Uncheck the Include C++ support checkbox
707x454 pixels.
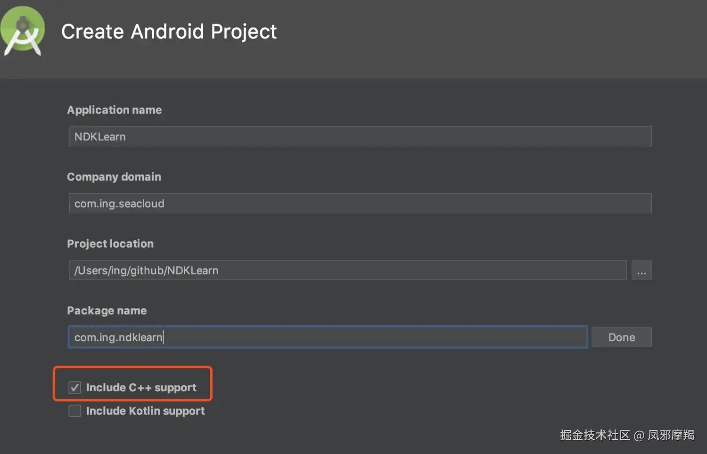pos(75,388)
